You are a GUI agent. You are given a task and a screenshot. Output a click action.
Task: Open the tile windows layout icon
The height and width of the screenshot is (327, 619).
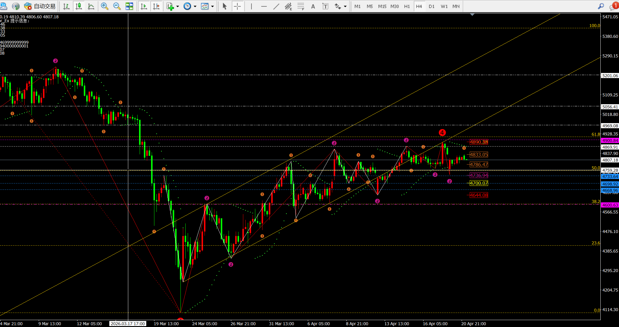coord(129,6)
